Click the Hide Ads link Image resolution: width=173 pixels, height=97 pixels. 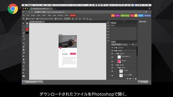pos(142,22)
